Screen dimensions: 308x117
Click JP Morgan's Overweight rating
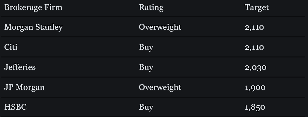tap(160, 88)
